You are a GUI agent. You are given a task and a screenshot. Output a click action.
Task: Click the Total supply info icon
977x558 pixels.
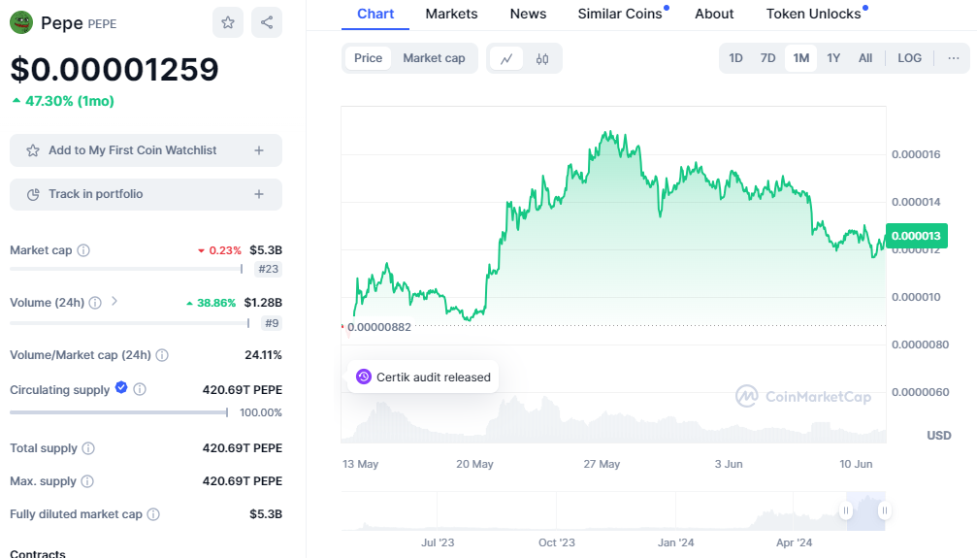(x=88, y=448)
